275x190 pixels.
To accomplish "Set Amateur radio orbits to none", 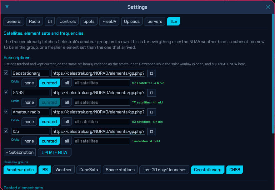I will coord(29,122).
